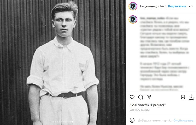View who liked via 8 290 отметок
This screenshot has height=125, width=196.
(x=147, y=105)
